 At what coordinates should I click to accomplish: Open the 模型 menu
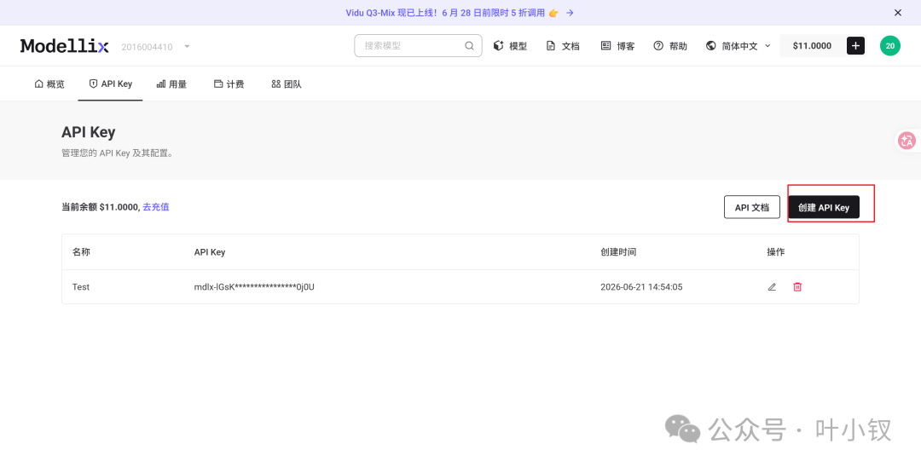tap(510, 46)
